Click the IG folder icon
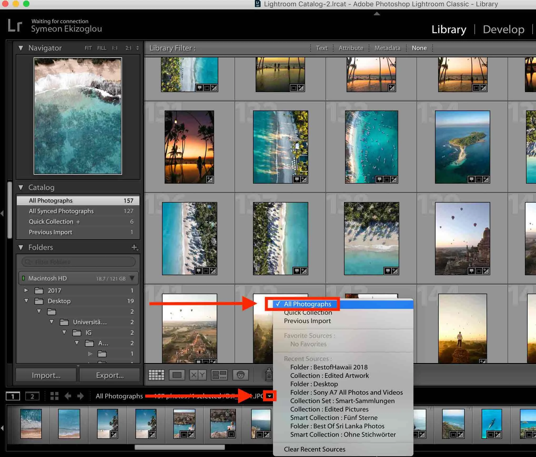Viewport: 536px width, 457px height. click(x=77, y=333)
